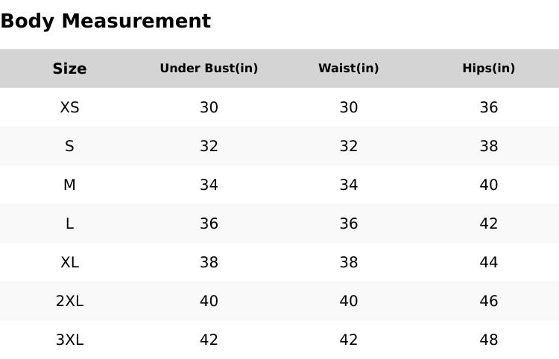Click the Waist(in) column header
The width and height of the screenshot is (559, 359).
[x=348, y=69]
